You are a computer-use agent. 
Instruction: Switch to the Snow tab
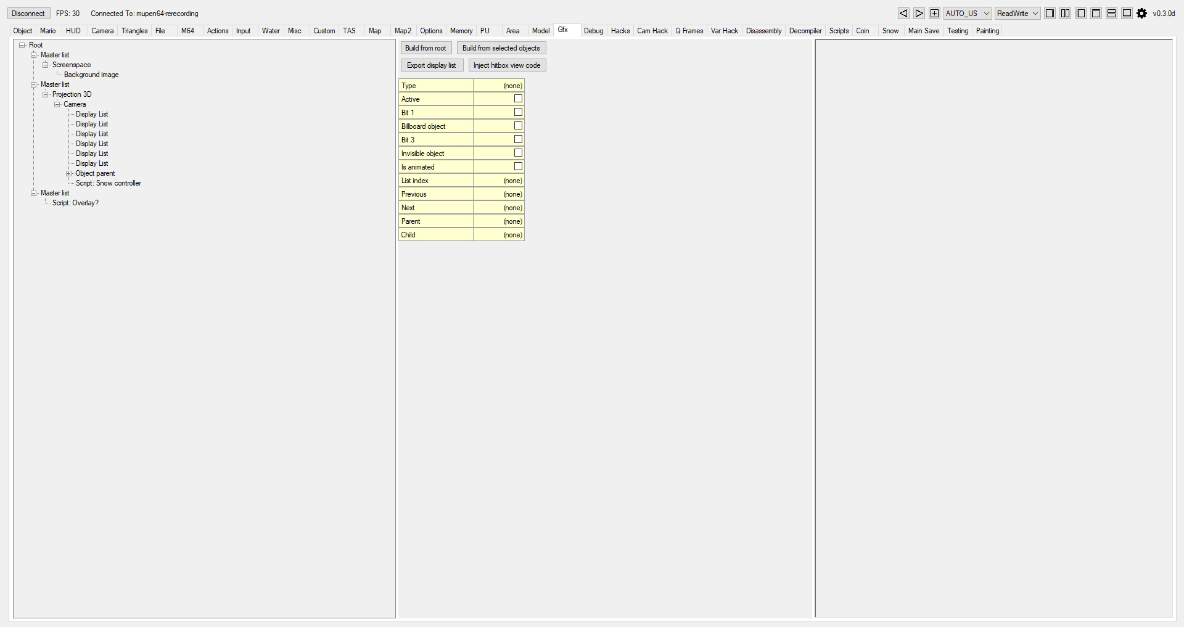[890, 31]
